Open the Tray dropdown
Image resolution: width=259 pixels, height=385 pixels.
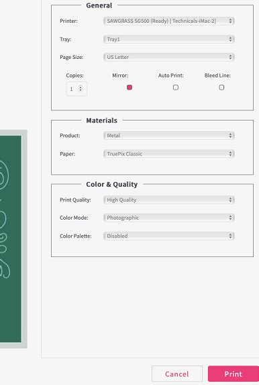168,40
